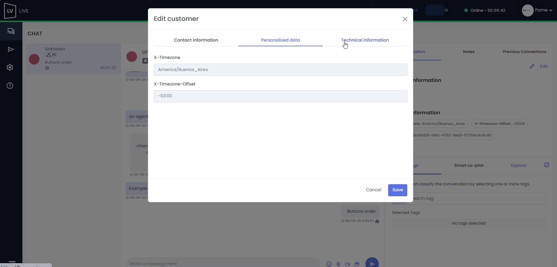The image size is (557, 267).
Task: Click the Edit link in customer panel
Action: [x=544, y=66]
